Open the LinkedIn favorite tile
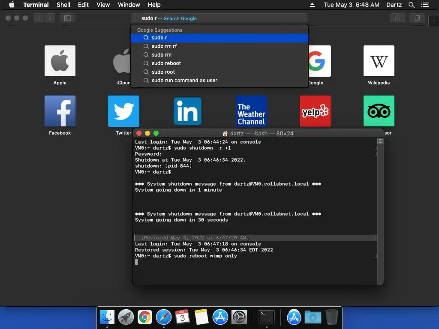Screen dimensions: 439x329 (x=187, y=111)
